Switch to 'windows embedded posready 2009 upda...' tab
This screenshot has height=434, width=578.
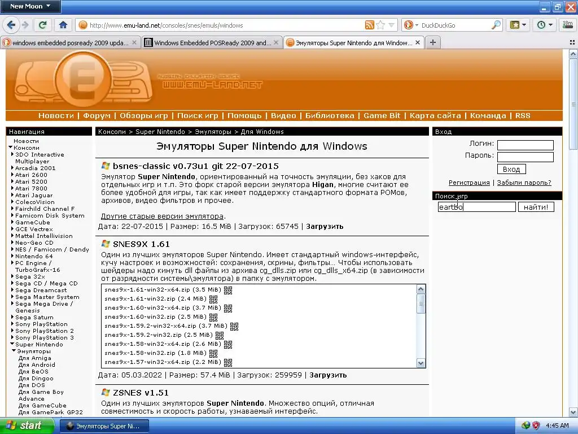point(70,43)
